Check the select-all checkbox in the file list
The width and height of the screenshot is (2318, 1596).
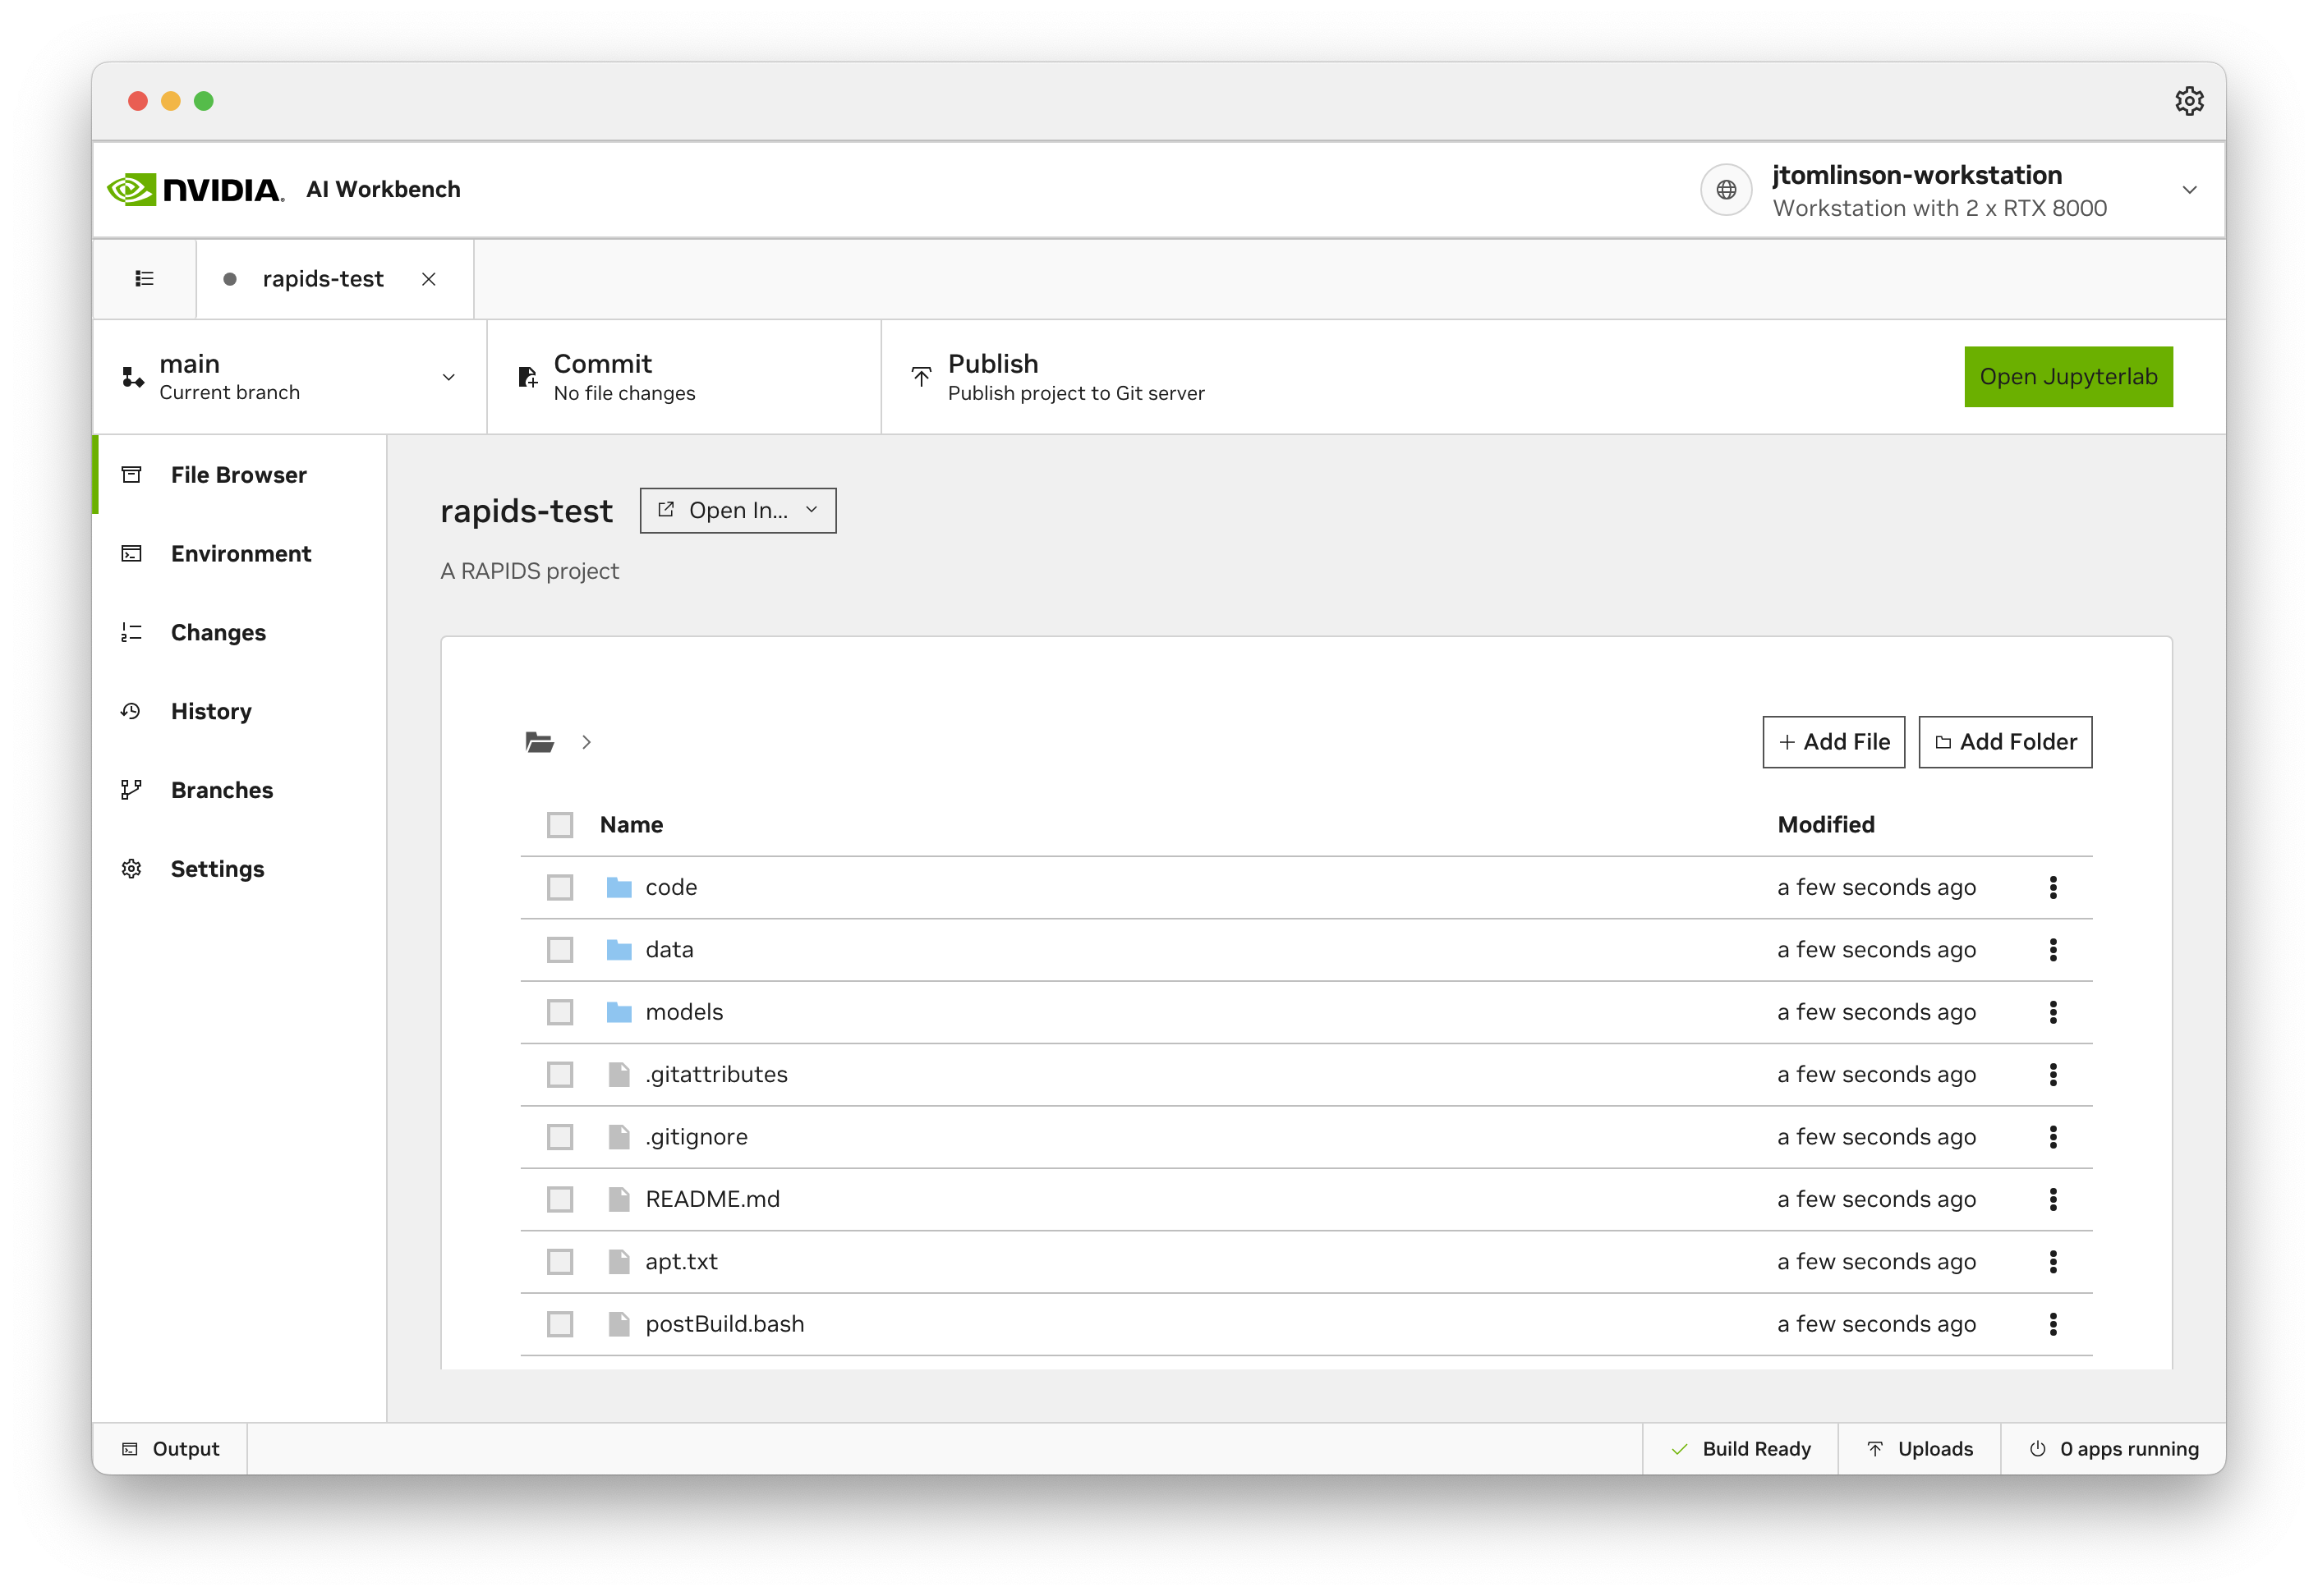(x=559, y=824)
